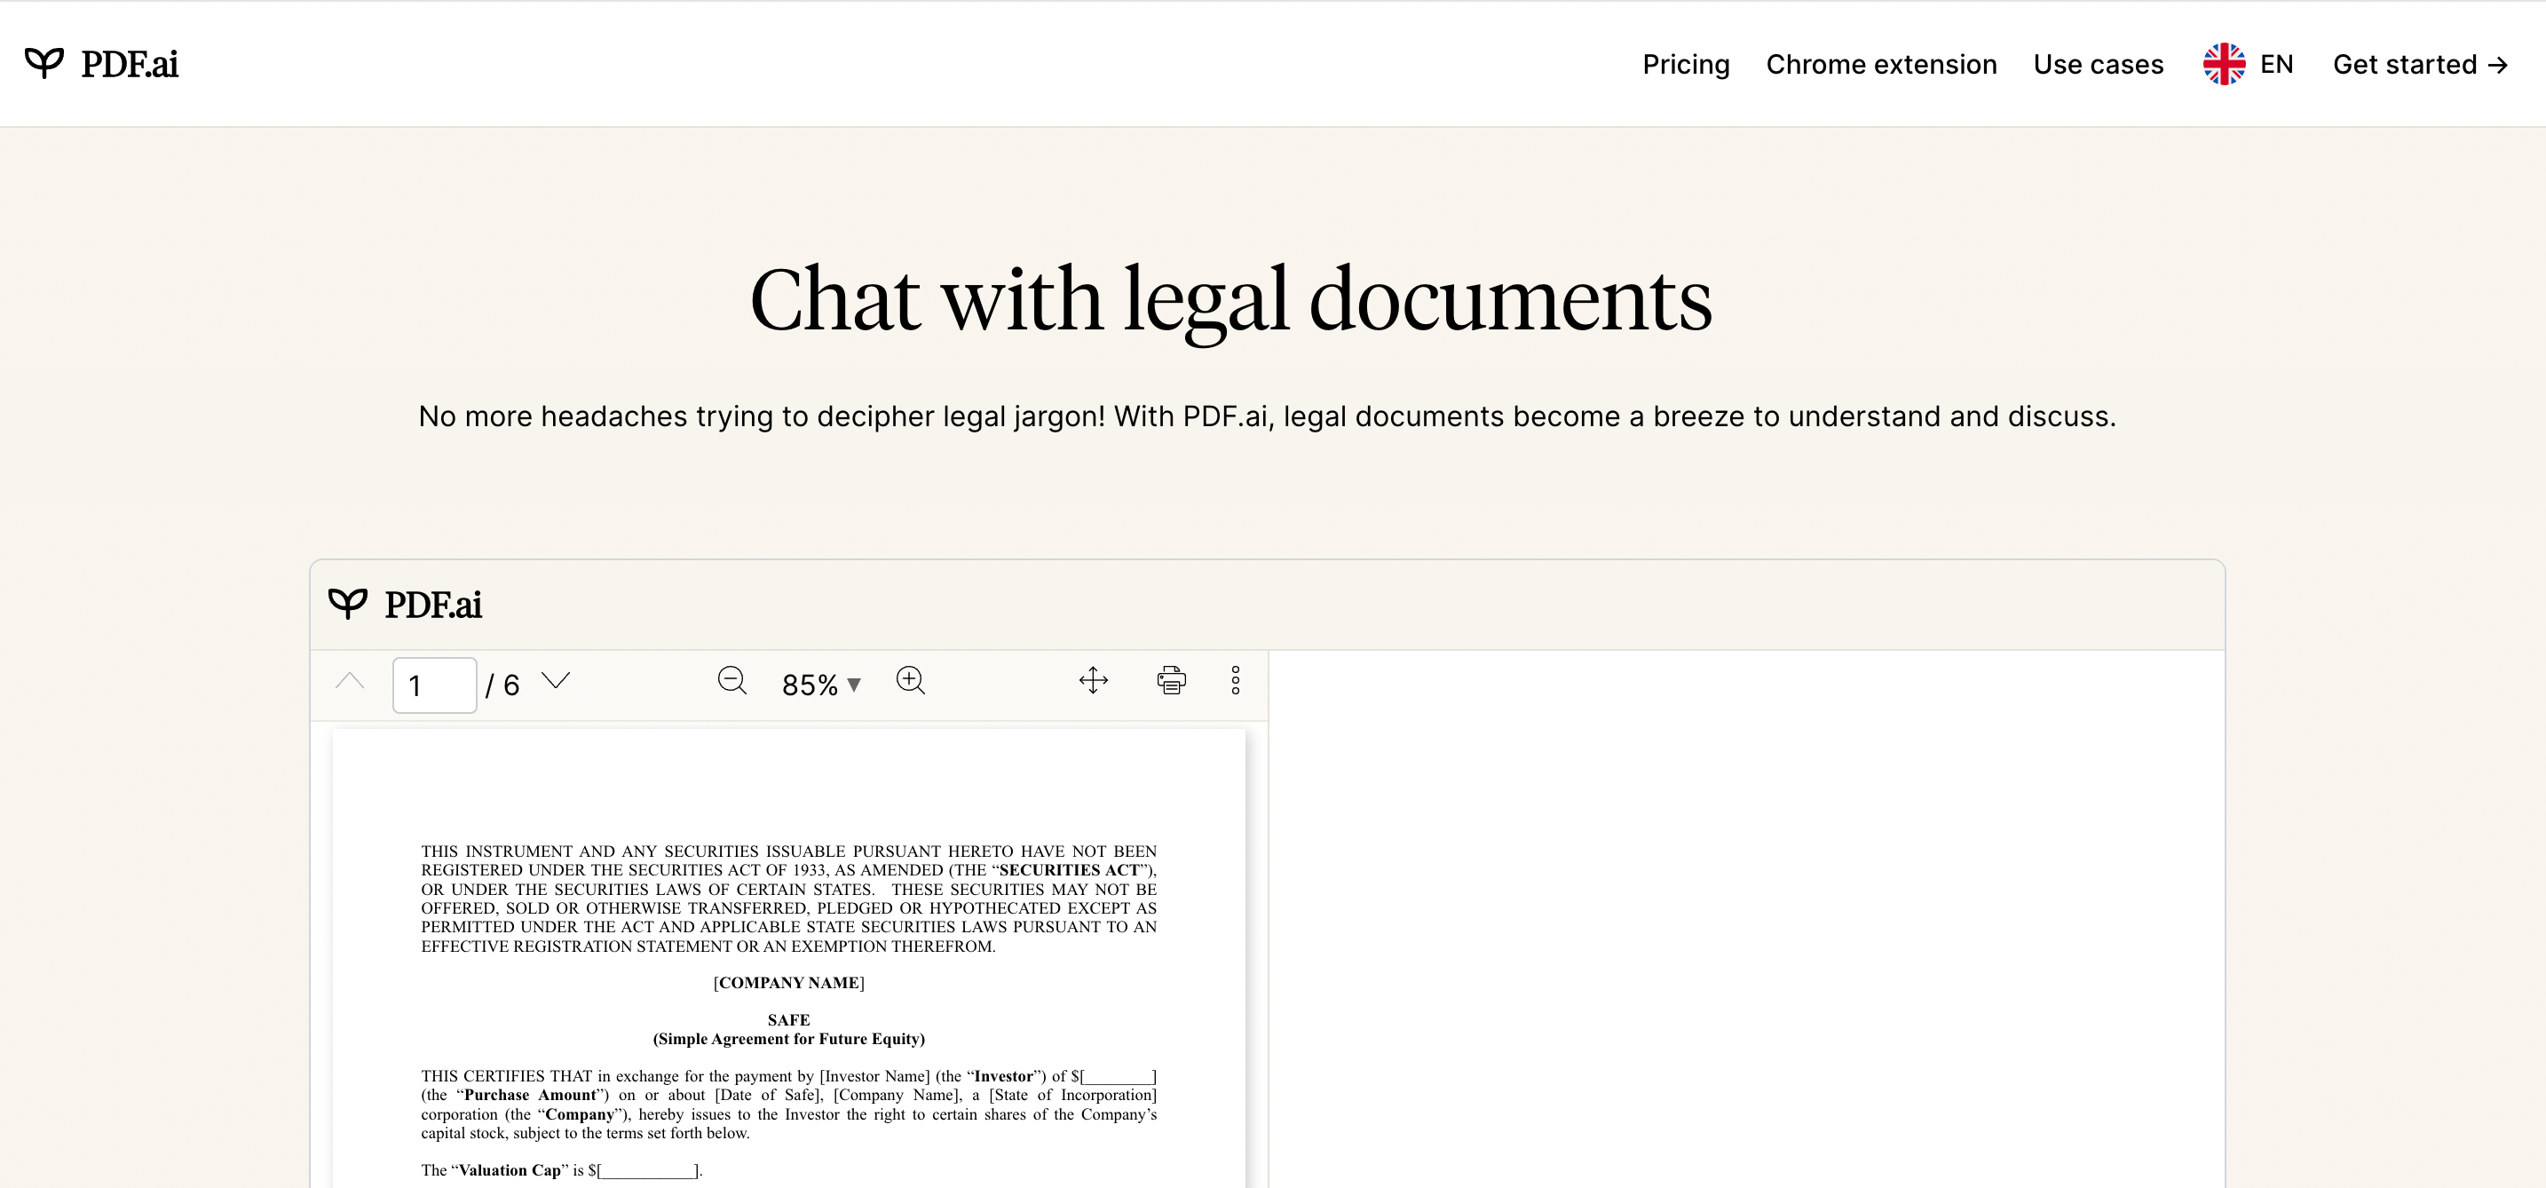Open the EN language selector

point(2276,64)
